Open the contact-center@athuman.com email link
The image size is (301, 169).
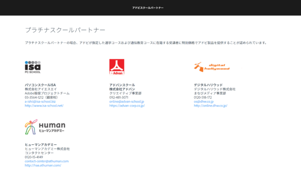tap(47, 161)
